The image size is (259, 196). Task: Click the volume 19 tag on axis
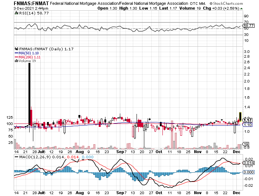(x=246, y=144)
